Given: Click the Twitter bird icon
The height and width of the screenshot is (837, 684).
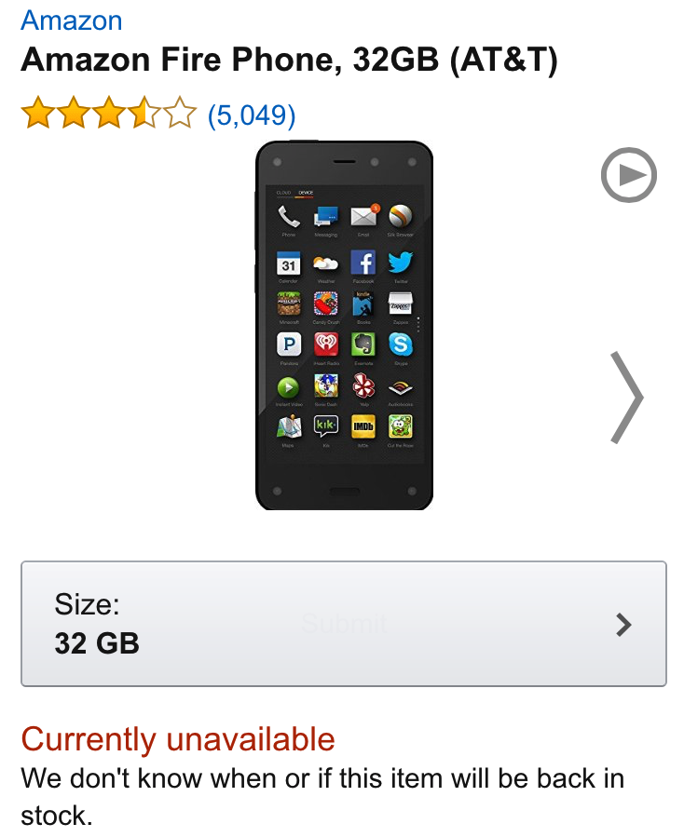Looking at the screenshot, I should point(401,262).
